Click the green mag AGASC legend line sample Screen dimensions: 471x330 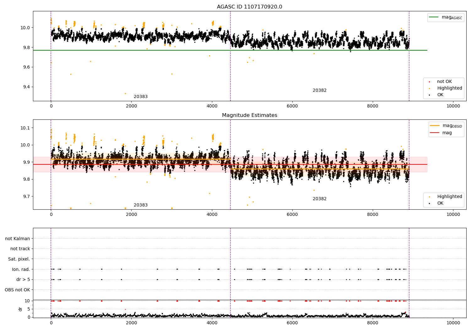tap(434, 17)
